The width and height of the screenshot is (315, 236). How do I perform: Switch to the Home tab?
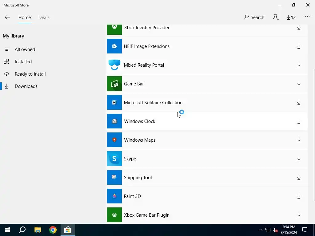coord(25,18)
